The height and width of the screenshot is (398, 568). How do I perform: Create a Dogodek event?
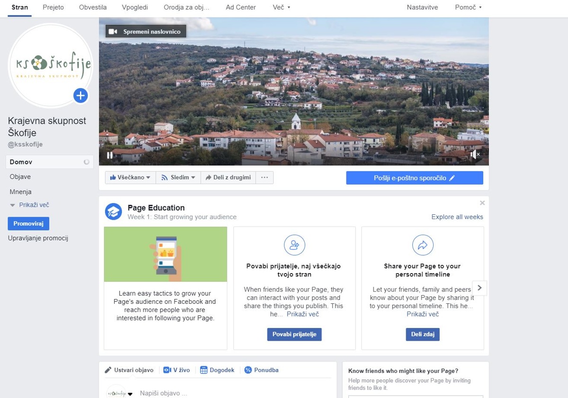(x=217, y=370)
